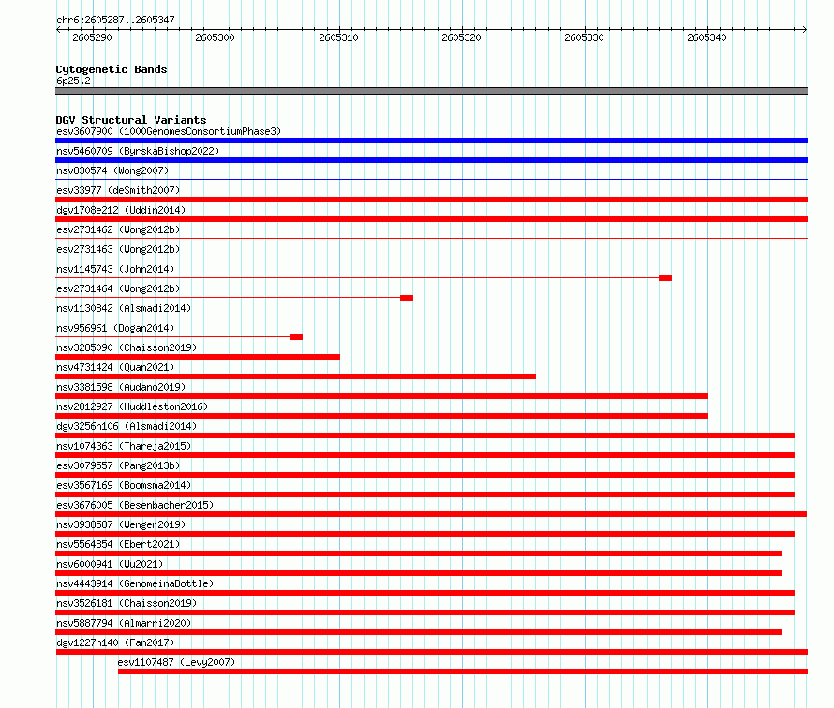Viewport: 834px width, 708px height.
Task: Select esv33977 (deSmith2007) variant label
Action: (118, 190)
